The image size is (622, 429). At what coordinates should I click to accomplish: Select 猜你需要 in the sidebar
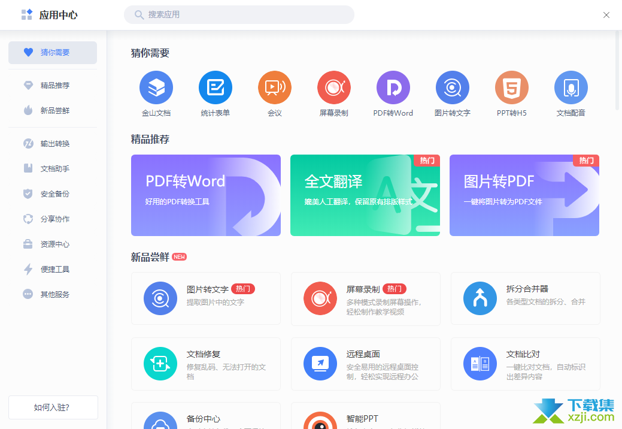(x=53, y=52)
